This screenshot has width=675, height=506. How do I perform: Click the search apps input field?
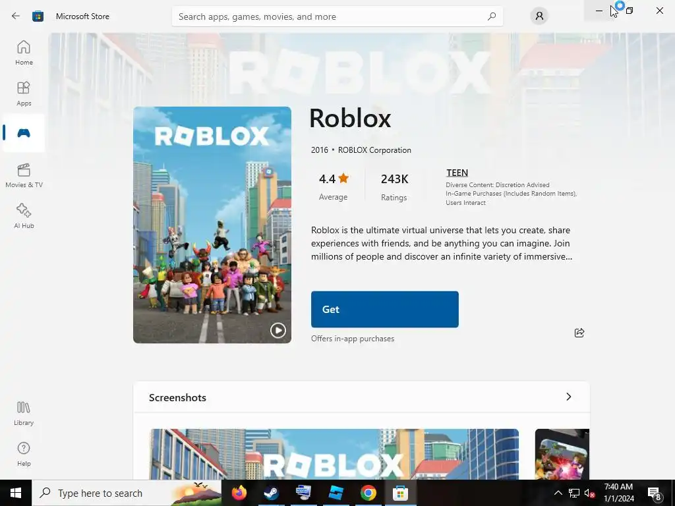click(x=337, y=16)
